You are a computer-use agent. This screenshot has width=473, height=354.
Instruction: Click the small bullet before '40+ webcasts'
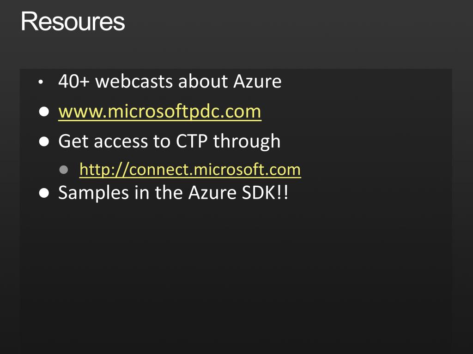coord(41,82)
